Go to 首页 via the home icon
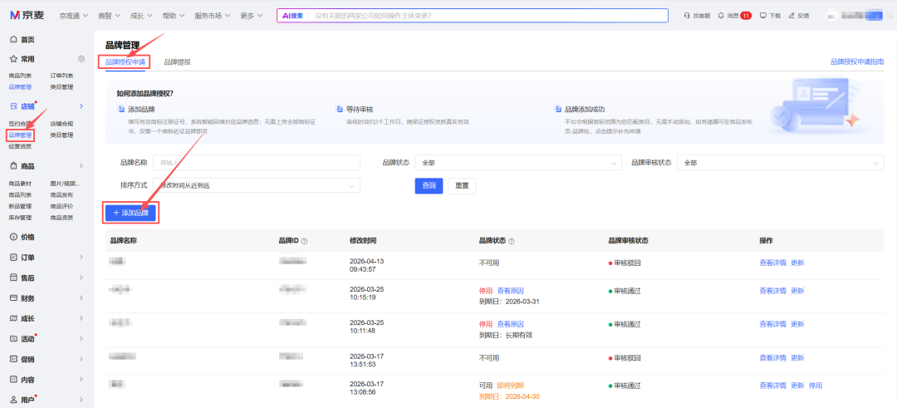 [x=14, y=40]
